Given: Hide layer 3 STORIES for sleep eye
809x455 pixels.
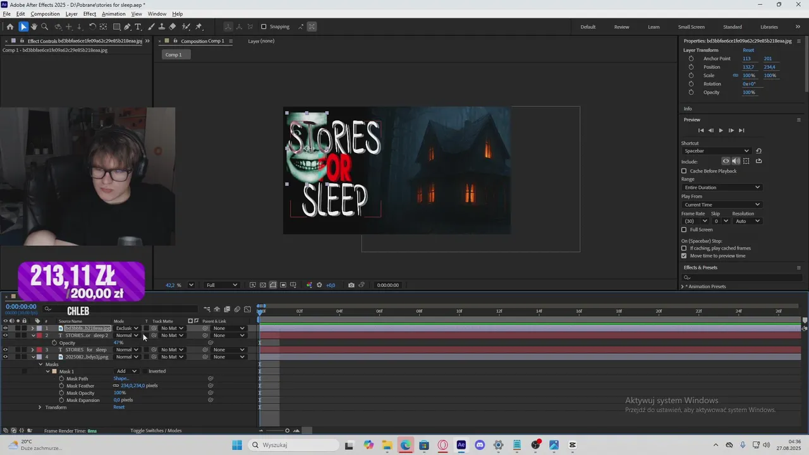Looking at the screenshot, I should pos(5,349).
